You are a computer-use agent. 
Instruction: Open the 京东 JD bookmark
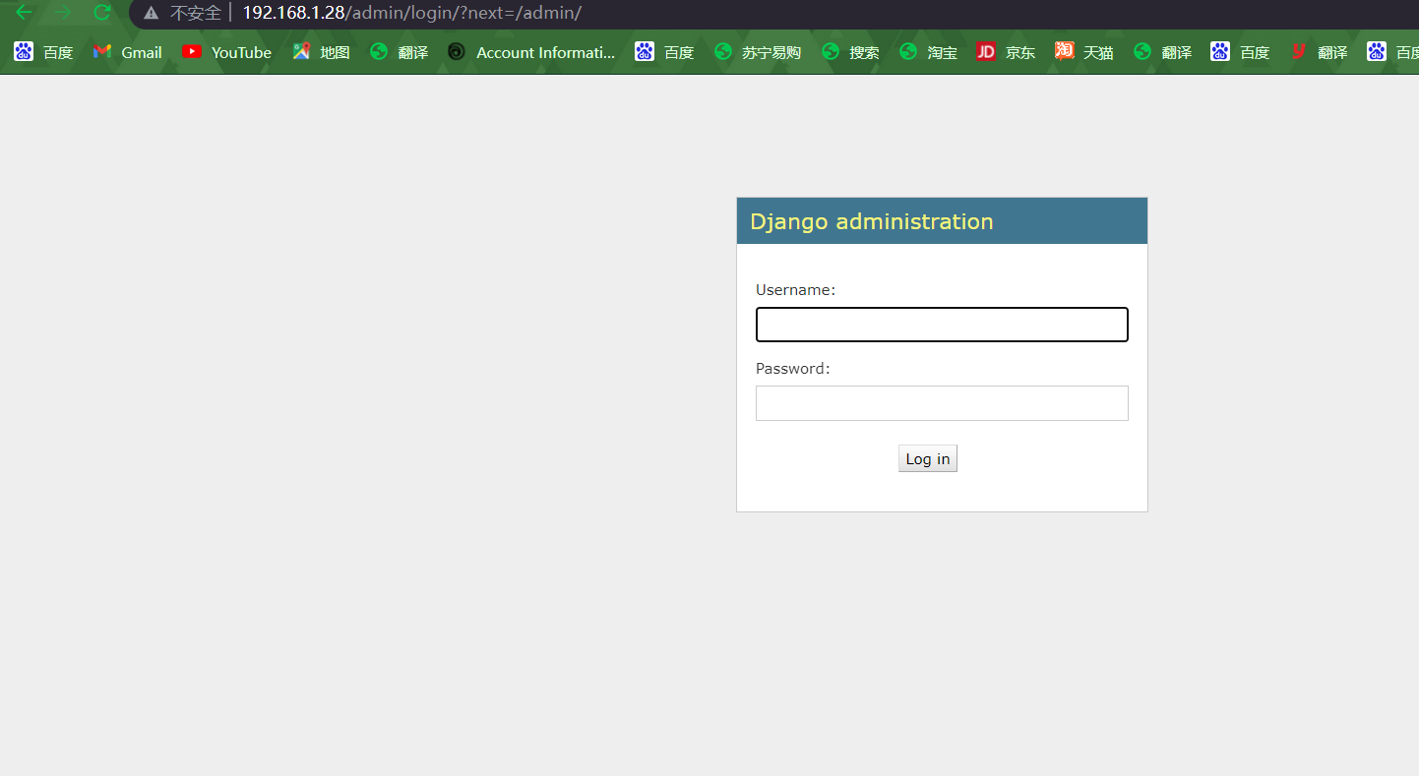pos(1006,52)
